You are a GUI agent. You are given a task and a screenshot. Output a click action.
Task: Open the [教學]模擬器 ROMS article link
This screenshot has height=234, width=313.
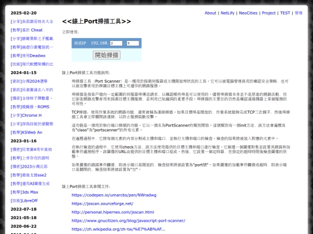coord(30,107)
